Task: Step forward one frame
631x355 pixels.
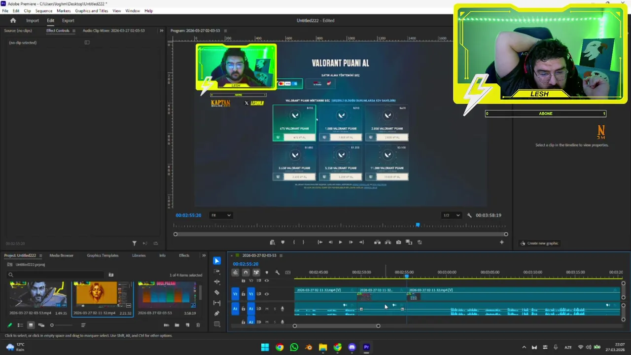Action: 351,242
